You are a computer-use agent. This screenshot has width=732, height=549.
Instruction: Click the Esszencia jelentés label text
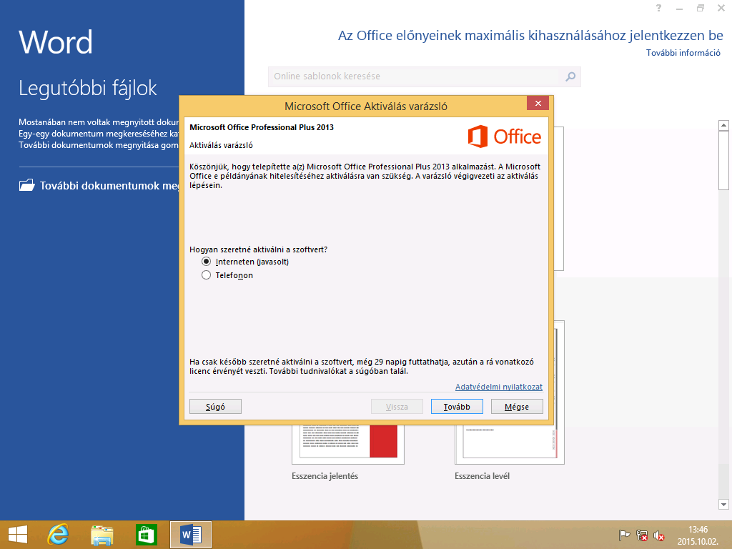pyautogui.click(x=325, y=476)
